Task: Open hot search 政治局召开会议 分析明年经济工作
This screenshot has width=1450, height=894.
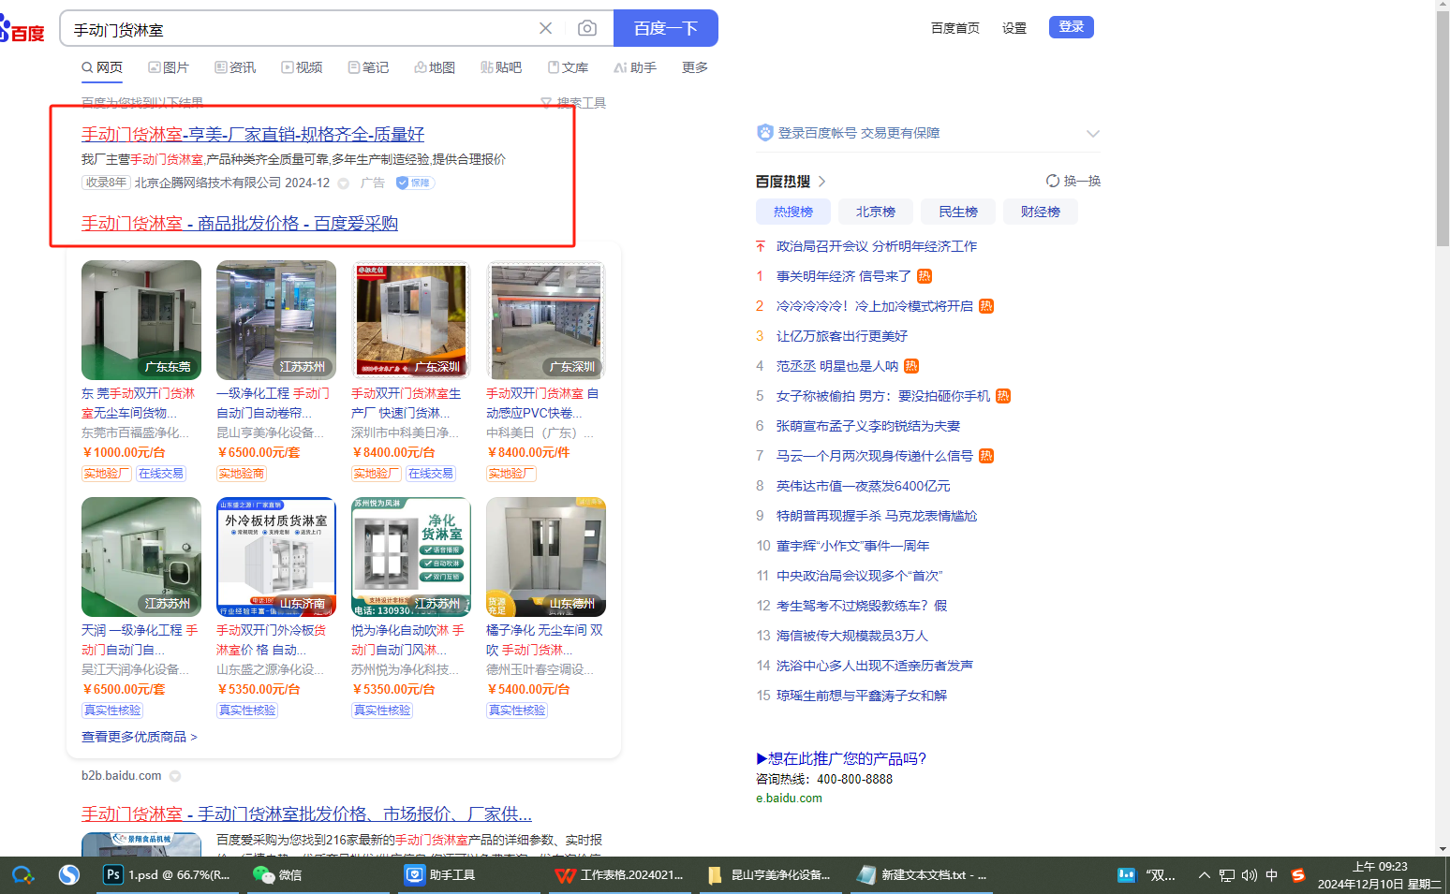Action: click(x=877, y=246)
